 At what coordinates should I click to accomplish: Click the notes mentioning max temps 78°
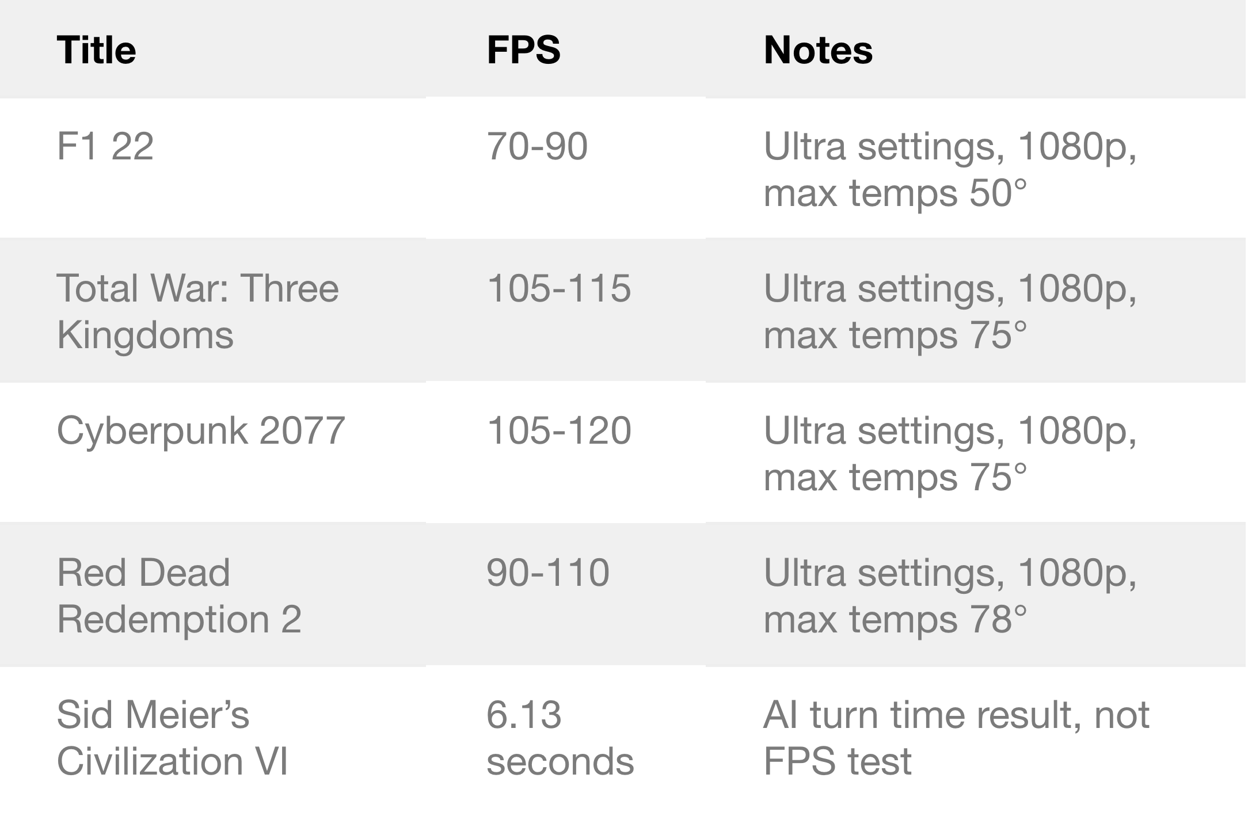(950, 596)
